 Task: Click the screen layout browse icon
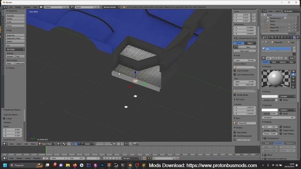point(41,7)
